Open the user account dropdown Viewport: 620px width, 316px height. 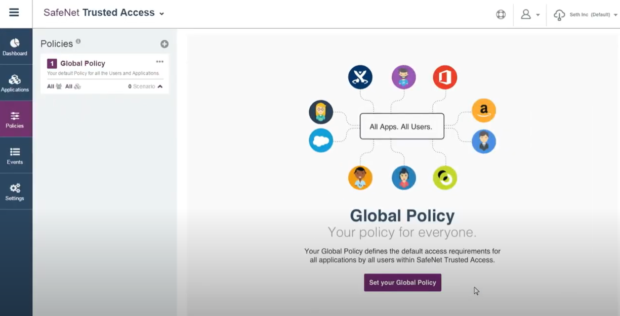tap(529, 14)
